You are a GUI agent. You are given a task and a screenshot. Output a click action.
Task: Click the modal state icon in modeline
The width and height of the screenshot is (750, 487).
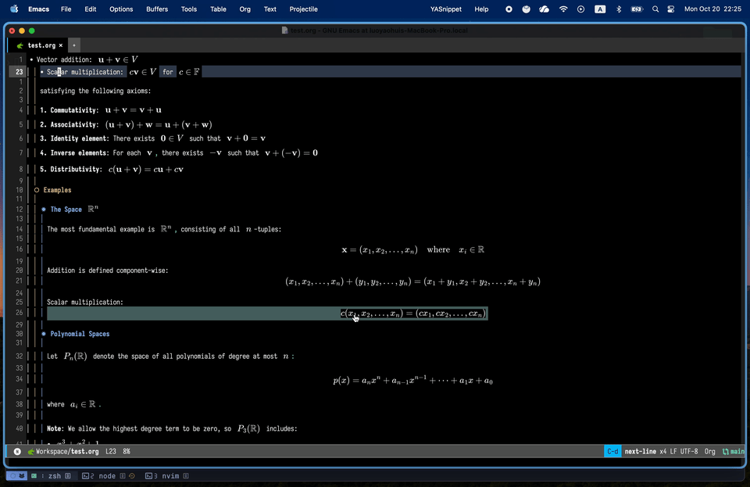pyautogui.click(x=17, y=452)
